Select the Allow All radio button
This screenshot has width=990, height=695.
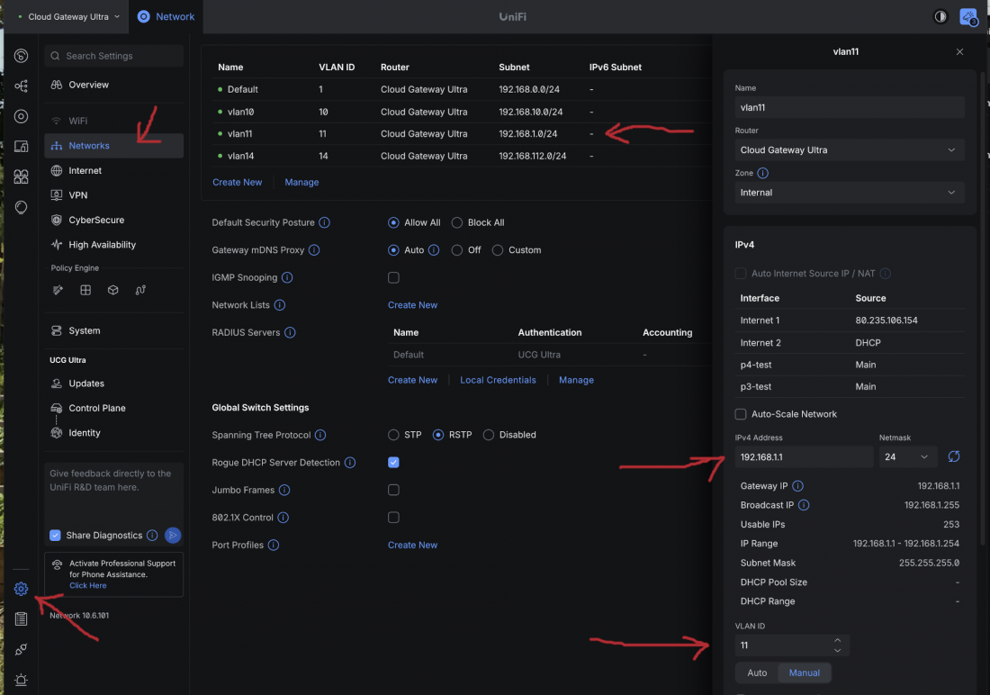tap(393, 222)
